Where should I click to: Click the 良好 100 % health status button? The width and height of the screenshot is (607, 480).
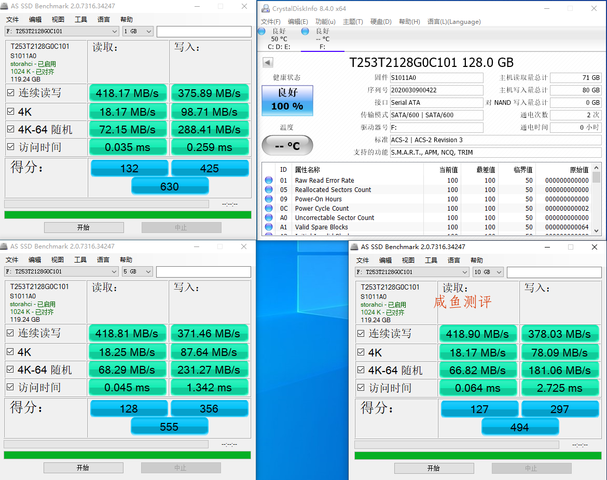tap(287, 100)
